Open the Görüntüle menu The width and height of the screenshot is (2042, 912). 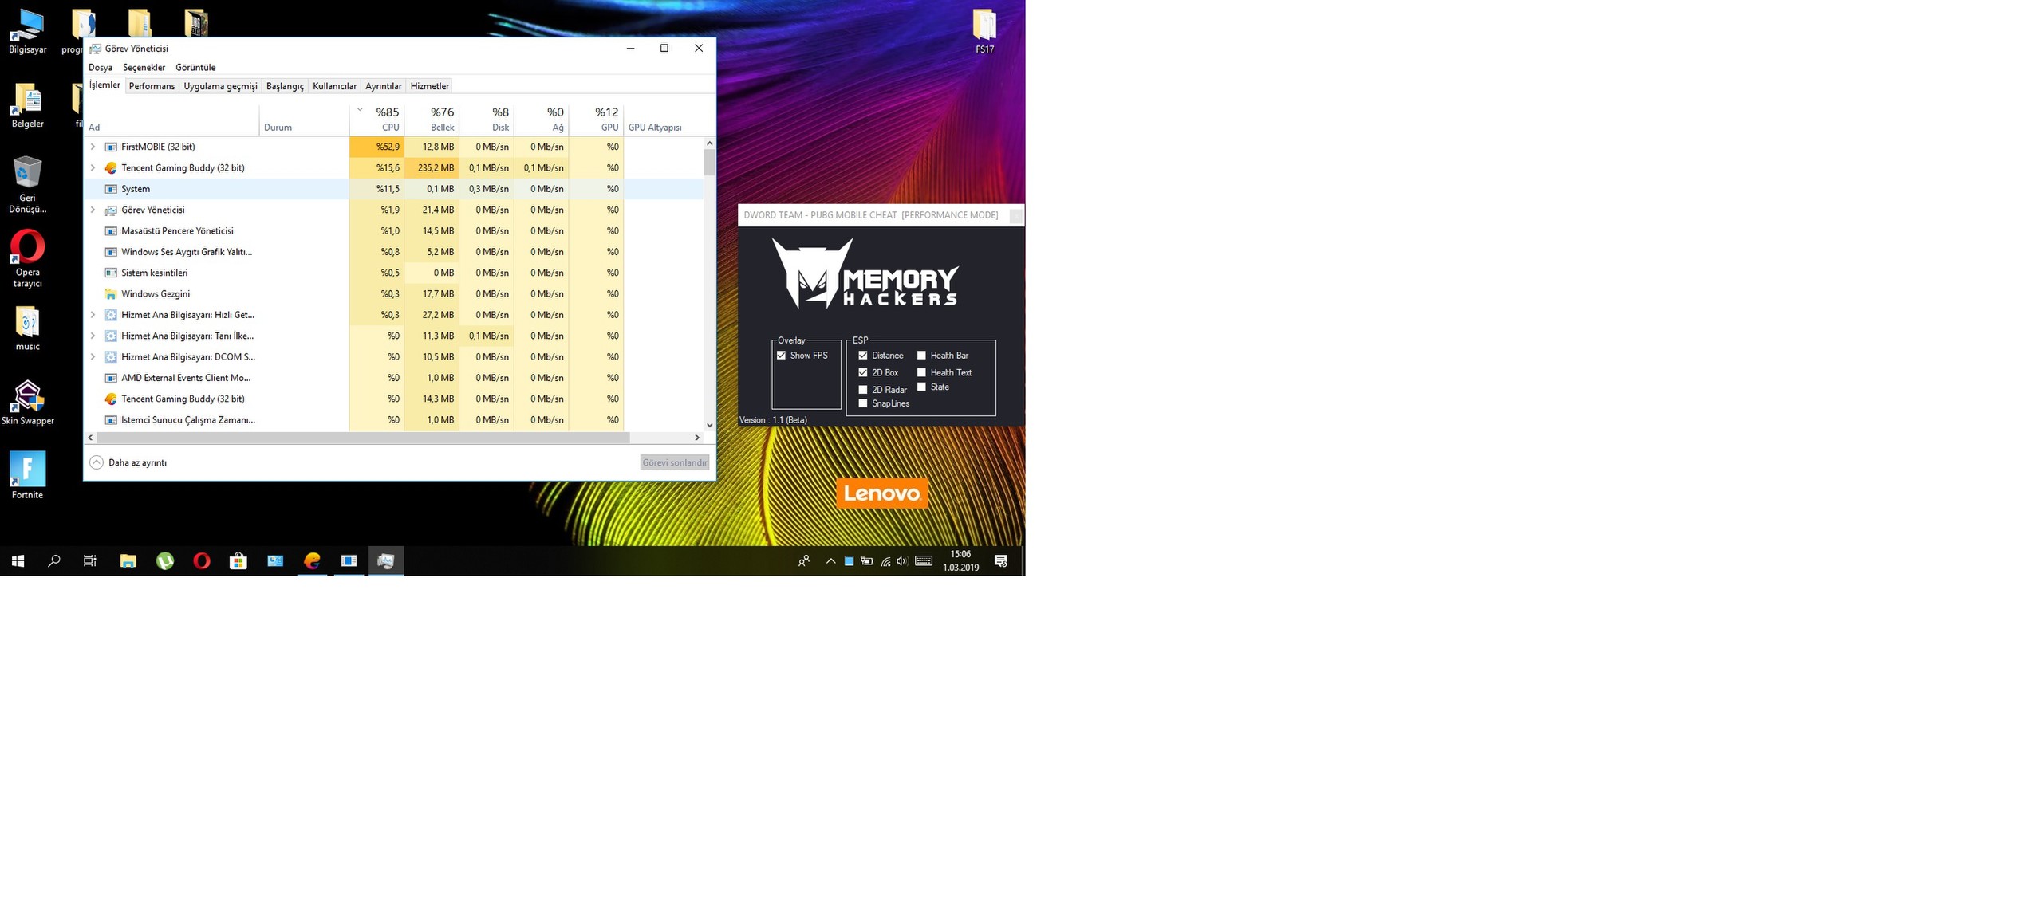[195, 68]
